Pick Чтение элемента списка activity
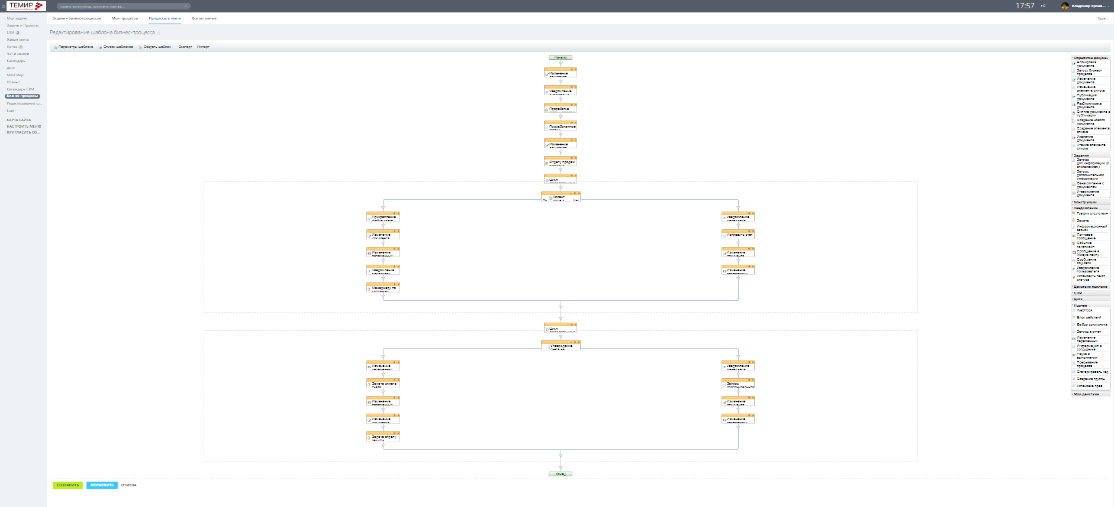 (1090, 147)
